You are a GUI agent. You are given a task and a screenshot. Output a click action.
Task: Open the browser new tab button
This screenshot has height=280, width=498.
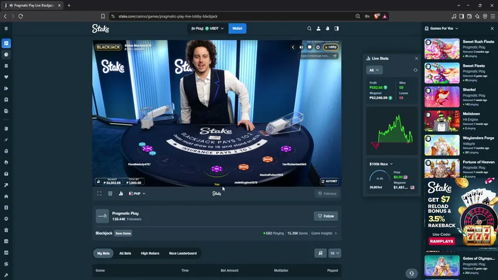[69, 5]
